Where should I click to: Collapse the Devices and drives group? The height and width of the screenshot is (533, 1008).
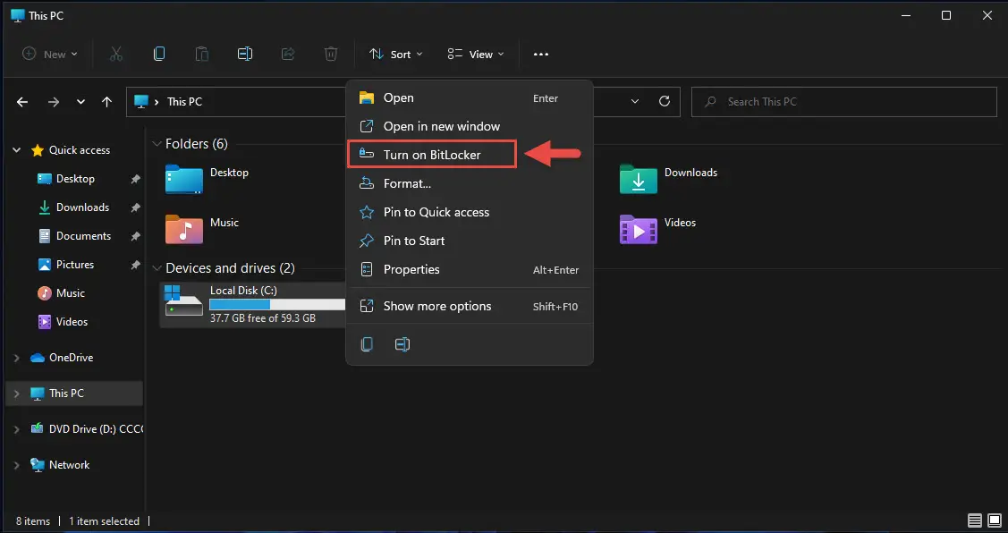pyautogui.click(x=157, y=268)
